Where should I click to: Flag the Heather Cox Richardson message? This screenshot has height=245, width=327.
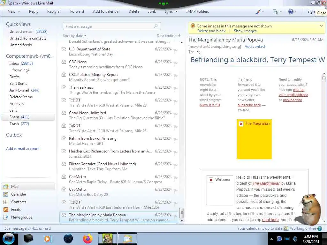(175, 152)
